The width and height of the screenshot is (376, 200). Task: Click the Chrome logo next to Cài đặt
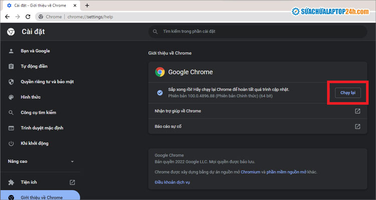11,32
